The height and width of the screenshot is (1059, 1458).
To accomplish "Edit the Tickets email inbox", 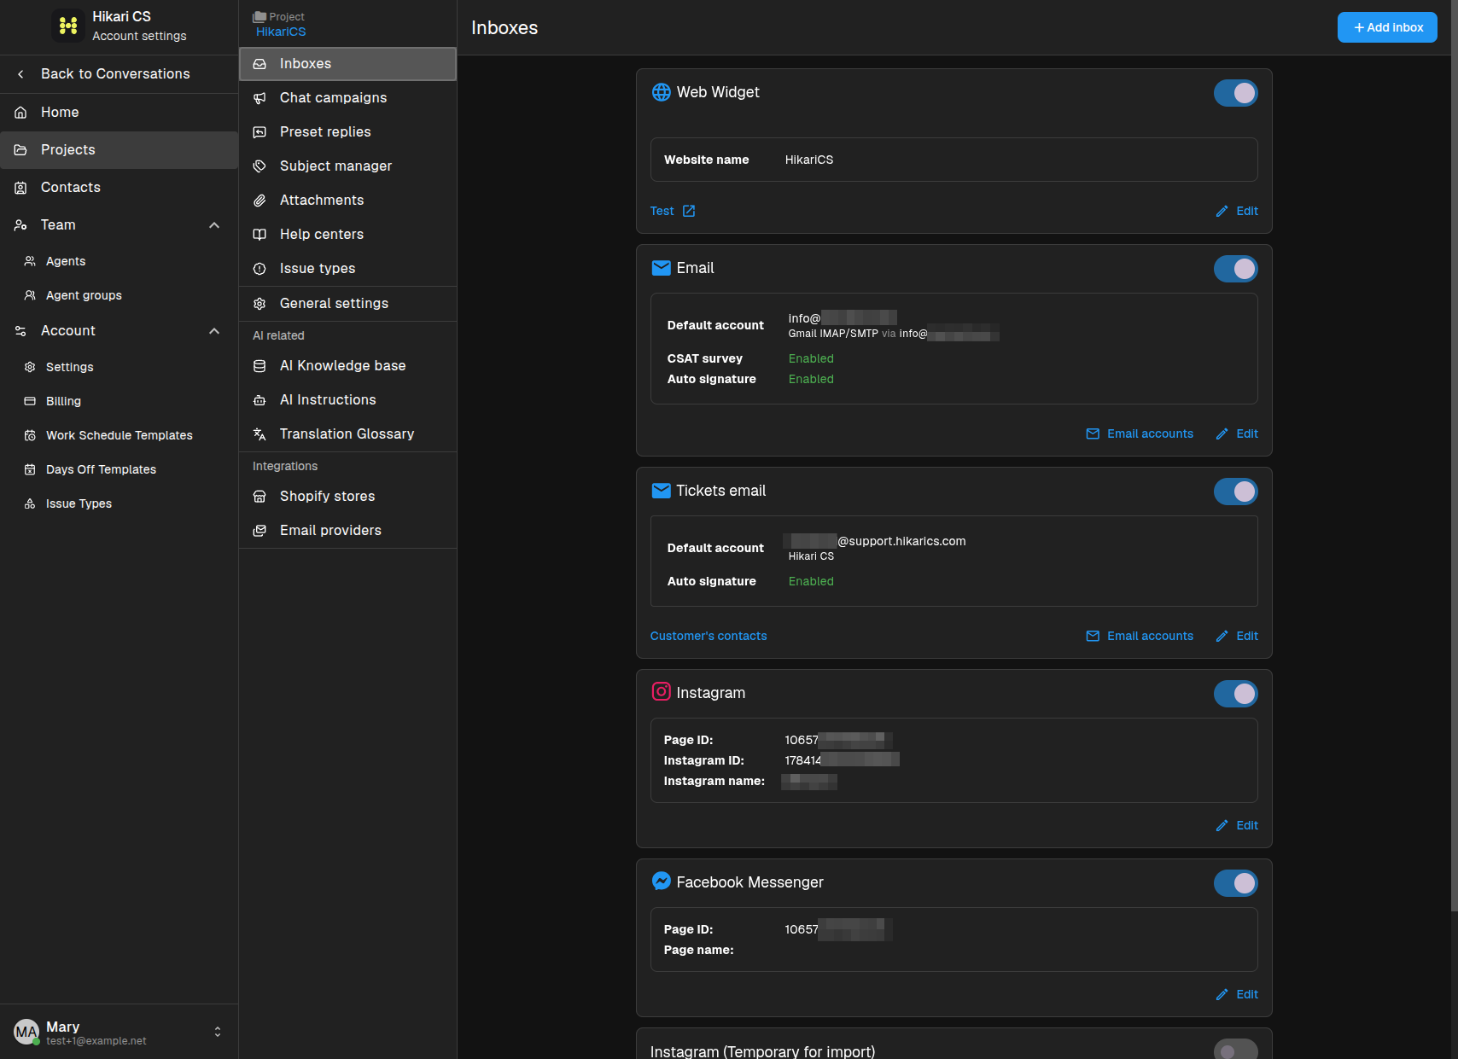I will [1237, 636].
